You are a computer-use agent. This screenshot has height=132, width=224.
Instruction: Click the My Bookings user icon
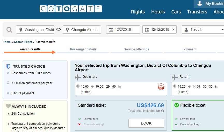tap(200, 3)
